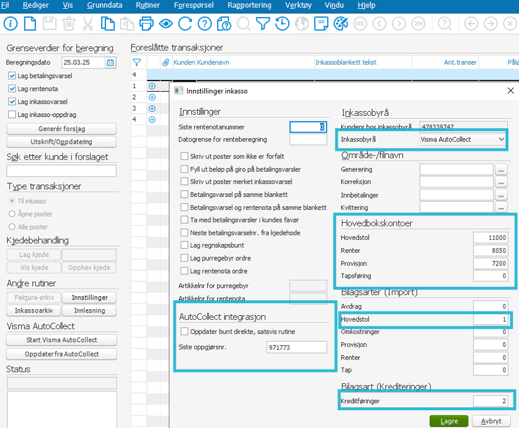Viewport: 519px width, 428px height.
Task: Expand row 1 plus icon
Action: point(152,86)
